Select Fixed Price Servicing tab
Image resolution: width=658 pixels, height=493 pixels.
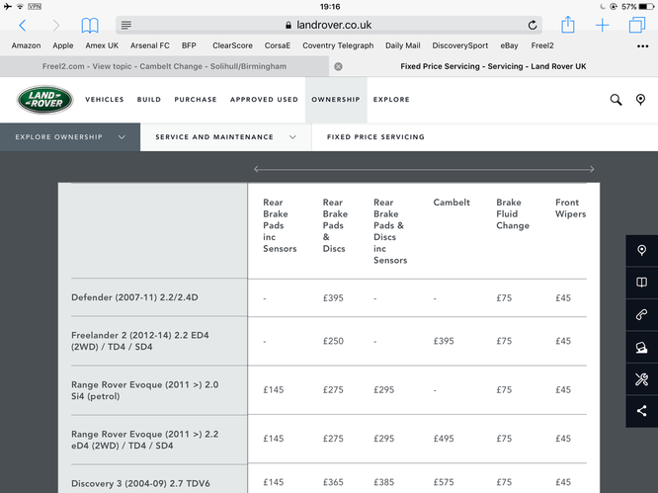[x=493, y=66]
